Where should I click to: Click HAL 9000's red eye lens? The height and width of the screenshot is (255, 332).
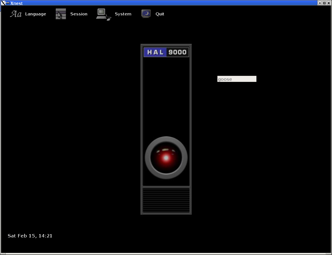tap(166, 158)
